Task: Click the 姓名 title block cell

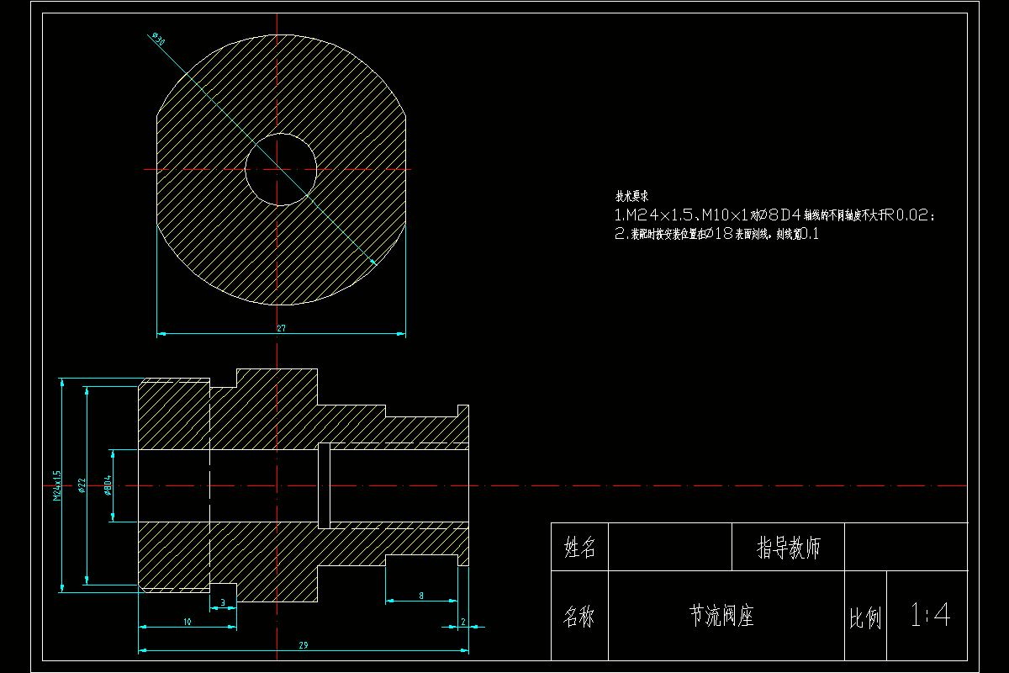Action: (x=579, y=548)
